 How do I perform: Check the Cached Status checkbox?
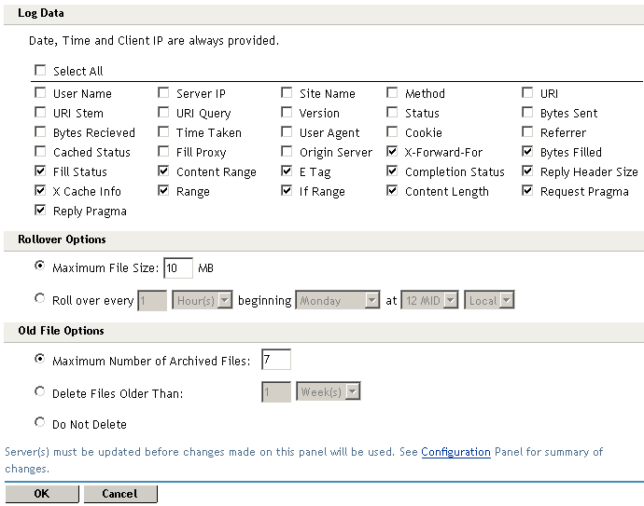[x=40, y=151]
